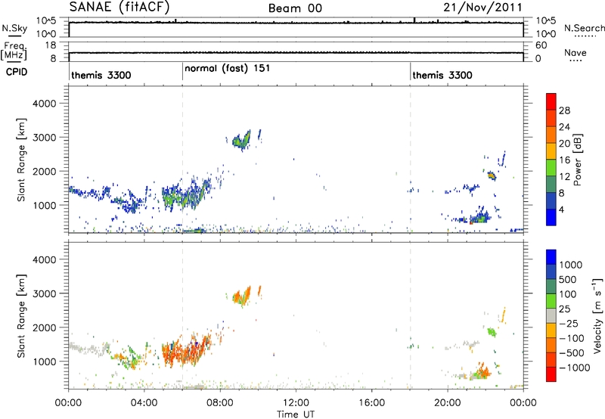Click Slant Range label of the power panel
The height and width of the screenshot is (419, 605).
pos(21,160)
